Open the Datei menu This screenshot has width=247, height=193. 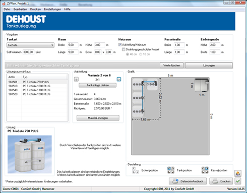coord(7,9)
